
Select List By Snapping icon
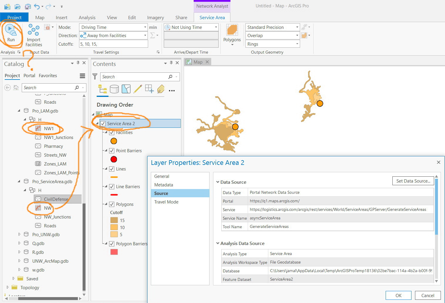149,89
